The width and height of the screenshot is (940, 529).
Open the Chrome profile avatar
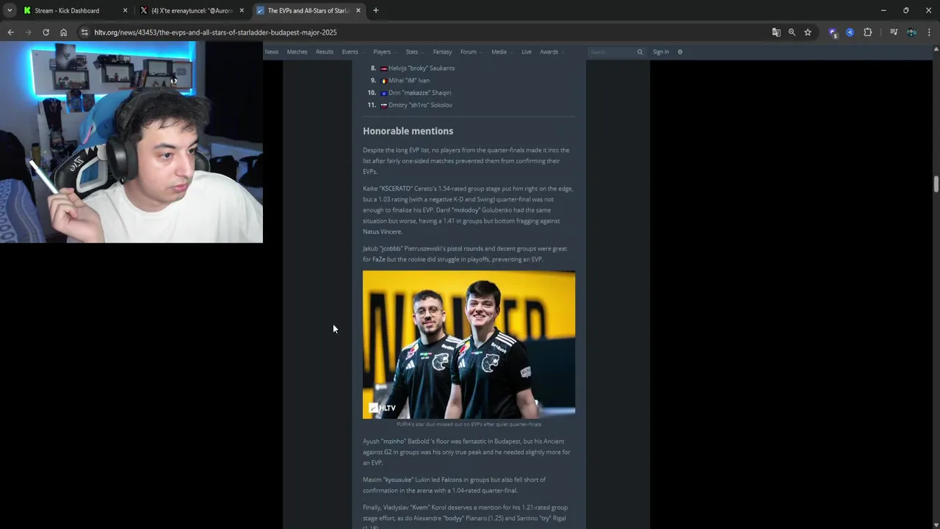tap(911, 32)
